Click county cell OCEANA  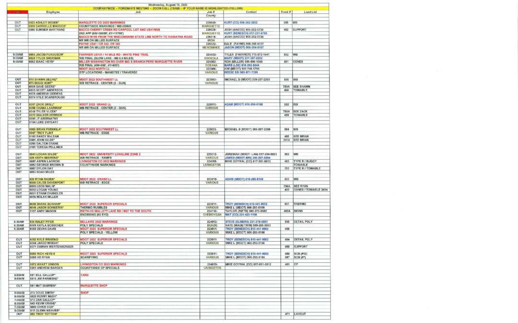pyautogui.click(x=211, y=65)
